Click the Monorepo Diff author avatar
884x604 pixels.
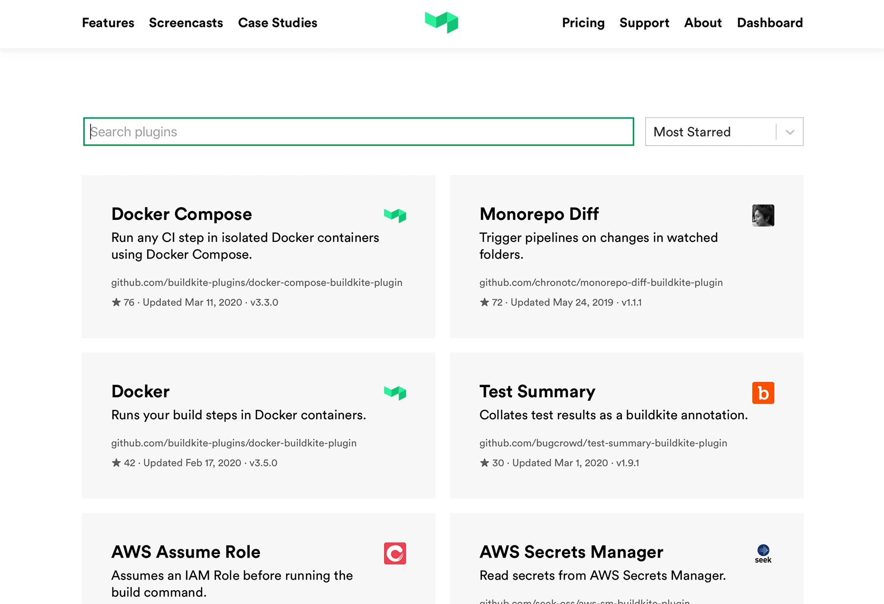(x=763, y=215)
